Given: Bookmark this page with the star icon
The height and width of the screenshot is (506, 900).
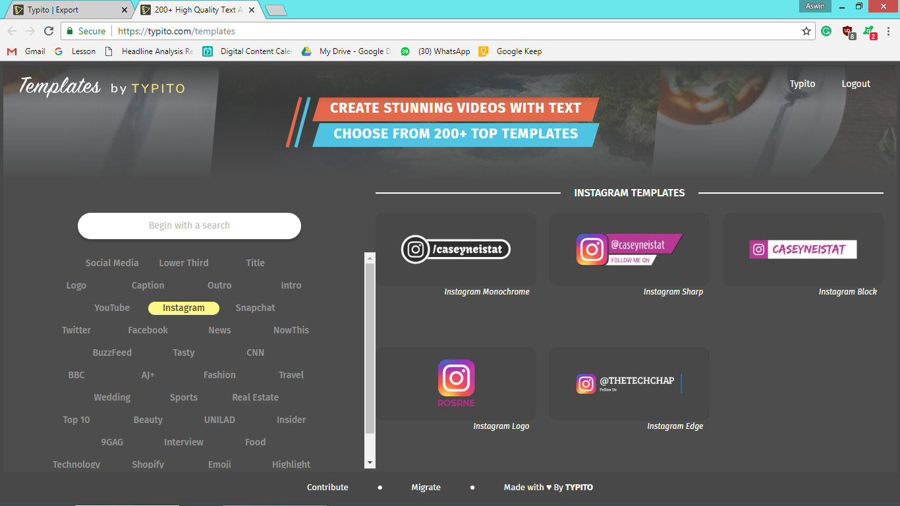Looking at the screenshot, I should pyautogui.click(x=806, y=31).
